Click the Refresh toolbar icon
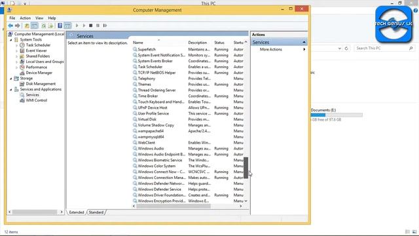 [x=44, y=26]
